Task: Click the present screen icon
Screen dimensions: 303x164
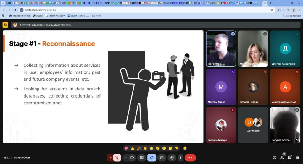Action: 142,158
